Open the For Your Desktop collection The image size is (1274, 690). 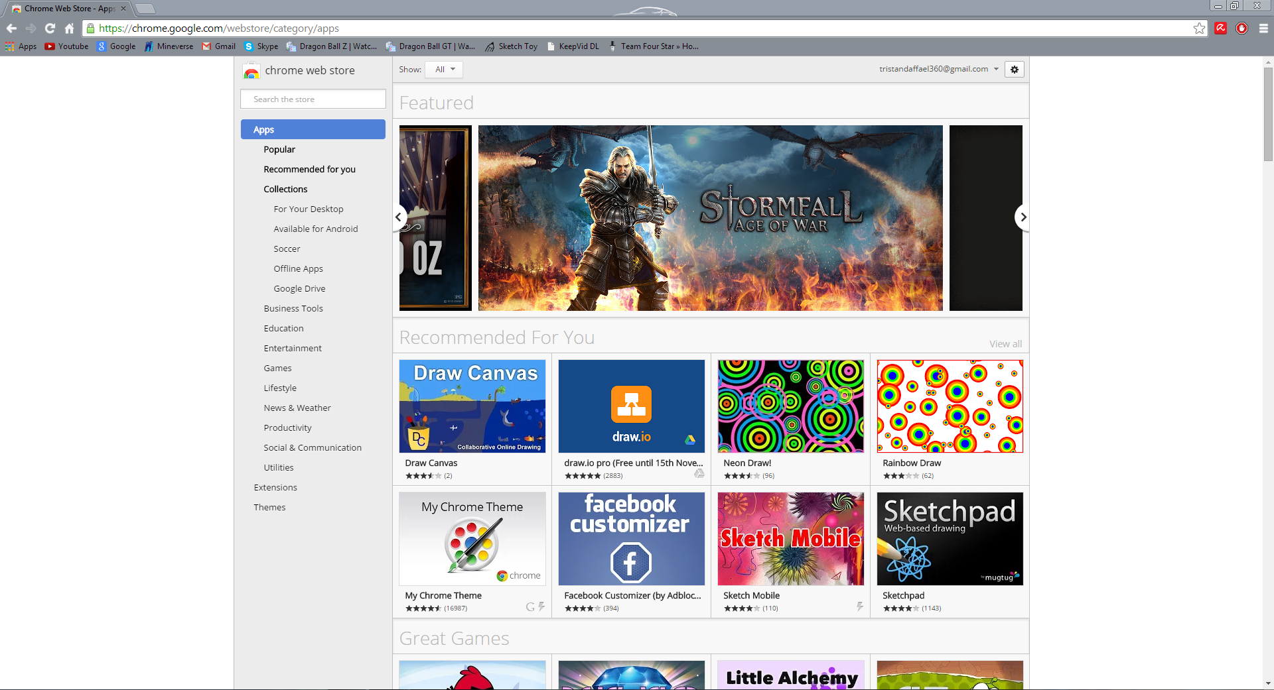pos(309,209)
